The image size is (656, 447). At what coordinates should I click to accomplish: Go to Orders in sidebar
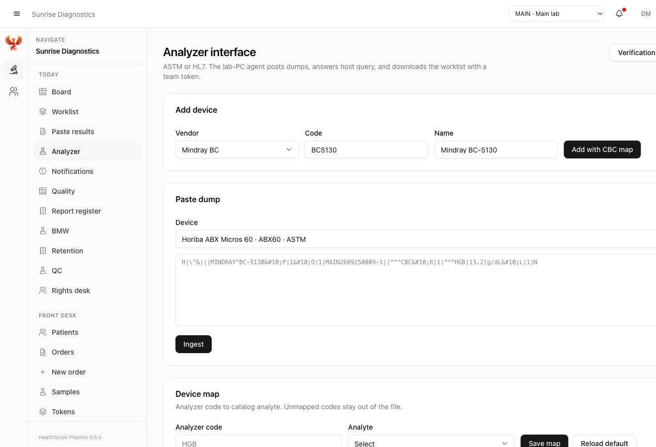pyautogui.click(x=87, y=352)
